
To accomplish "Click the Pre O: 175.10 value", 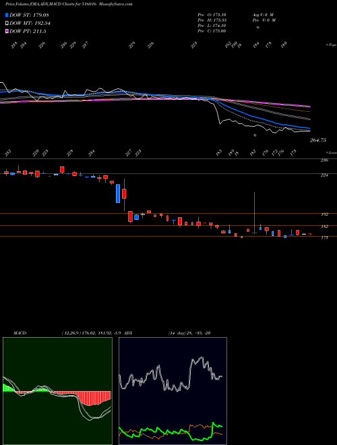I will (x=212, y=15).
